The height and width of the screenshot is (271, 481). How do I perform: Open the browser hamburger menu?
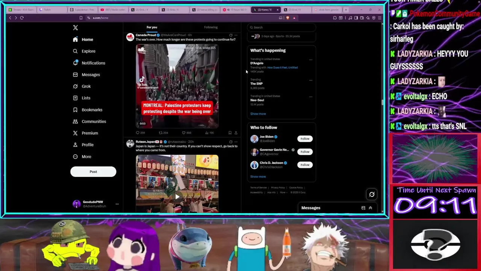380,18
